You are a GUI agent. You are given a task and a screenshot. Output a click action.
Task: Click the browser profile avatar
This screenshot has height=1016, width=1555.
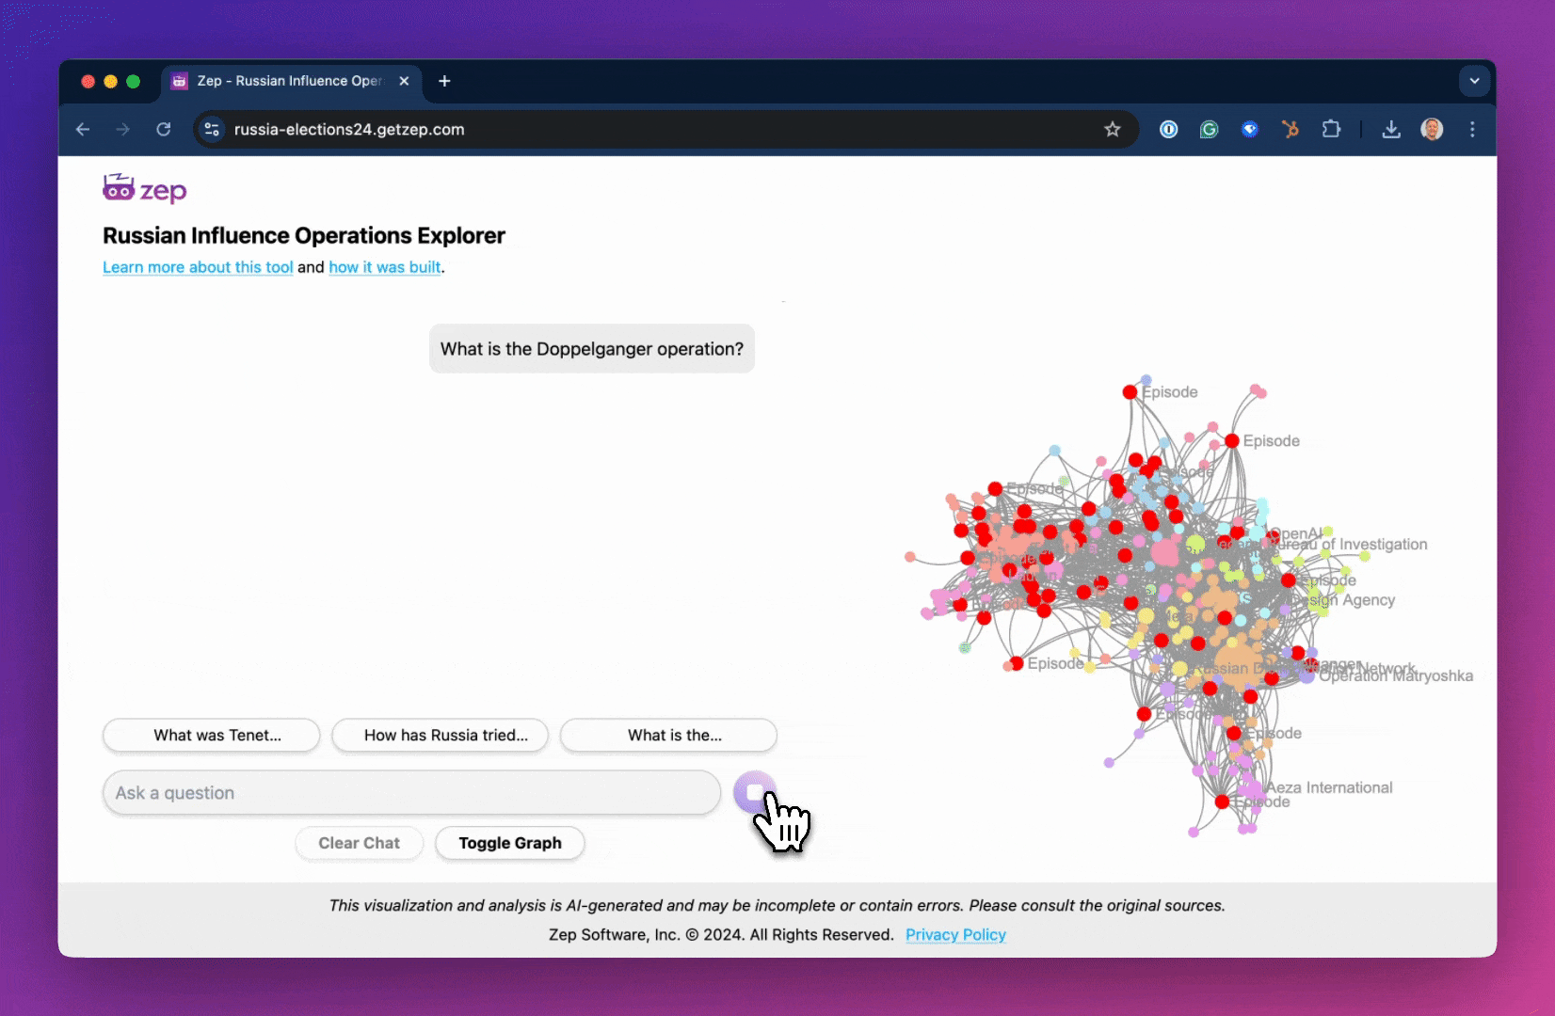1432,129
